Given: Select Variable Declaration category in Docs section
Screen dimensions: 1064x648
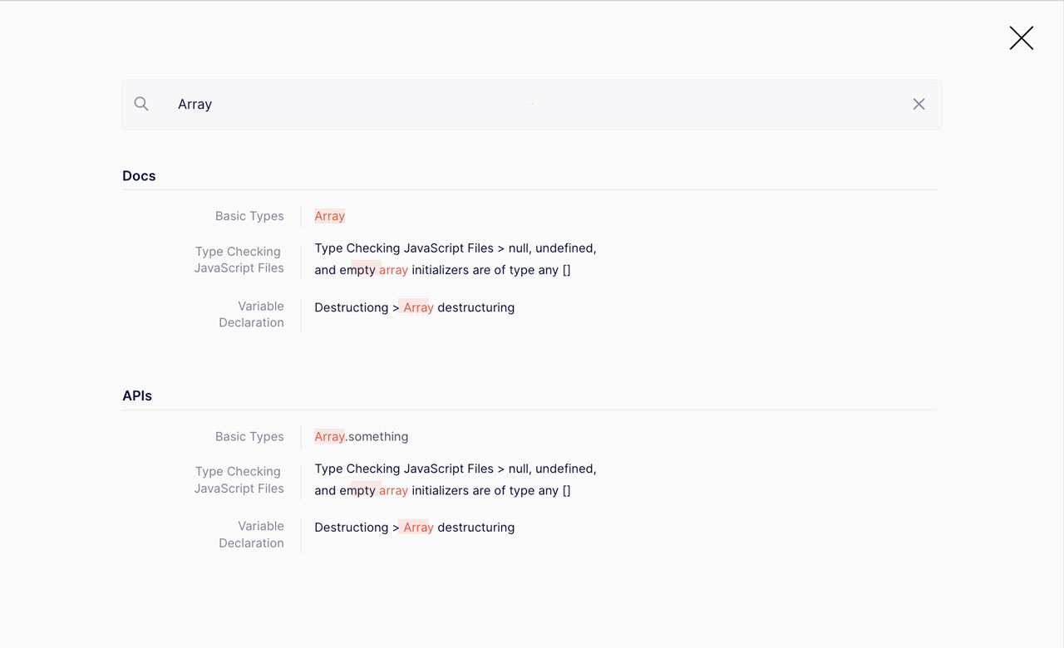Looking at the screenshot, I should [x=251, y=314].
